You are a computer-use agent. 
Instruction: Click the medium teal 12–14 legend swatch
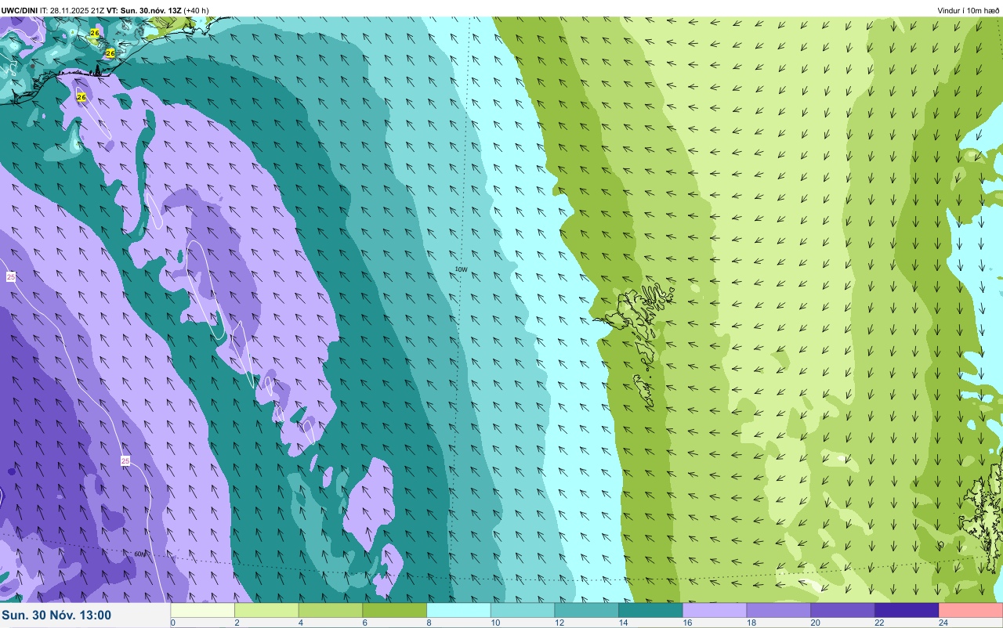[x=586, y=610]
